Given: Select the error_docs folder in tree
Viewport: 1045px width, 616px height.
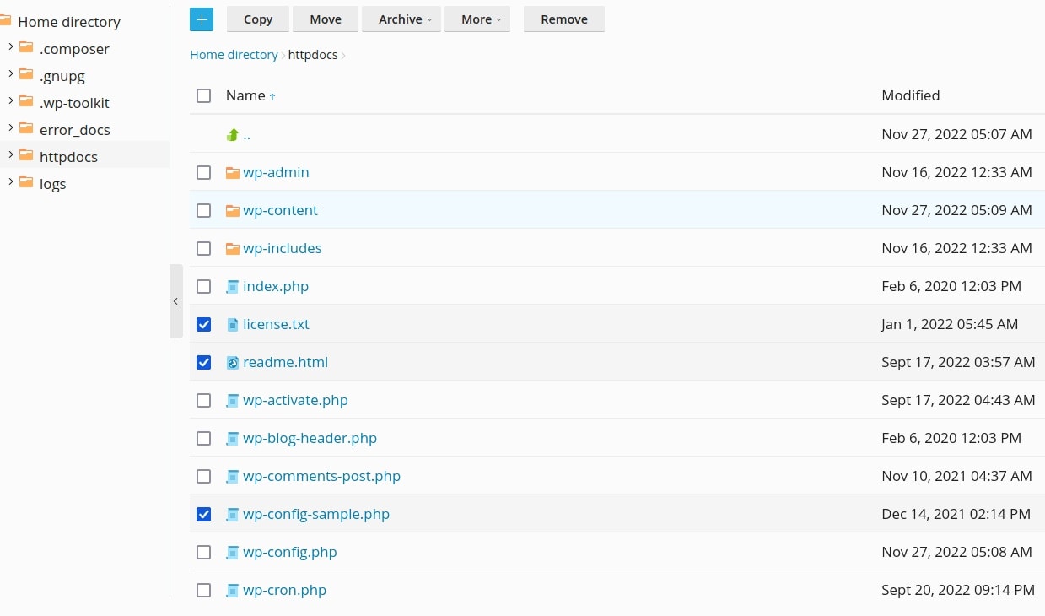Looking at the screenshot, I should 75,130.
